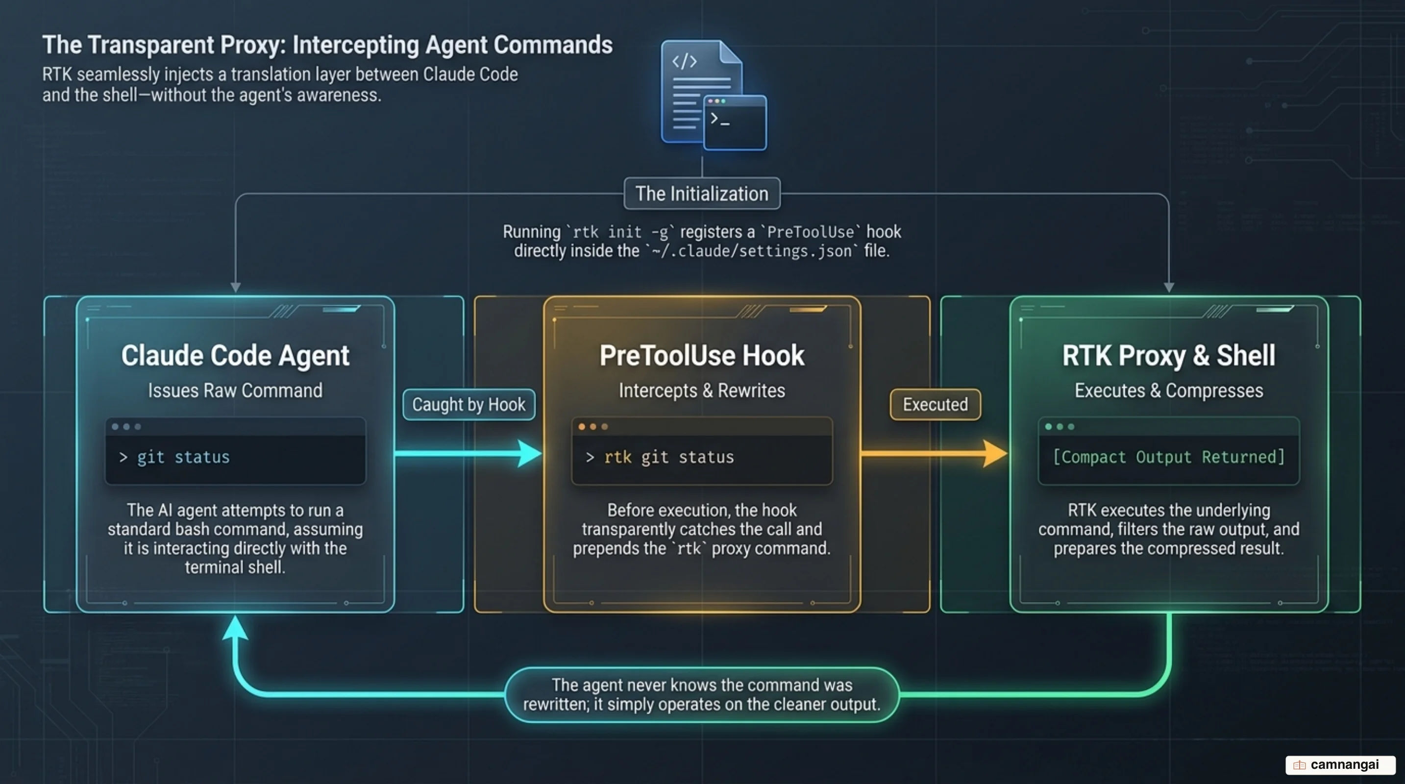Click the description "The AI agent attempts to run"

click(x=235, y=539)
